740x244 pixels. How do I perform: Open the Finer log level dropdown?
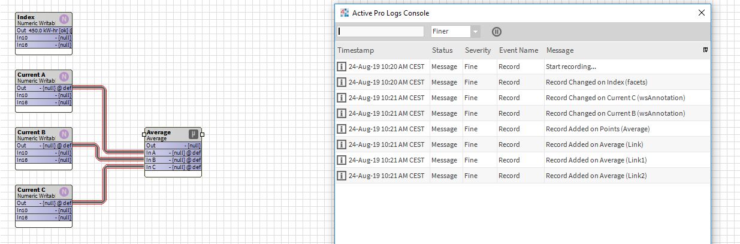pos(475,32)
